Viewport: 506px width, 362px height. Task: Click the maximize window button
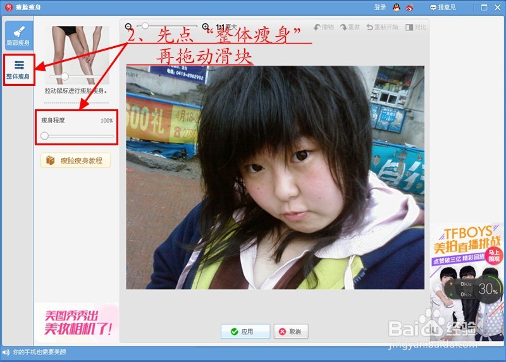tap(484, 7)
